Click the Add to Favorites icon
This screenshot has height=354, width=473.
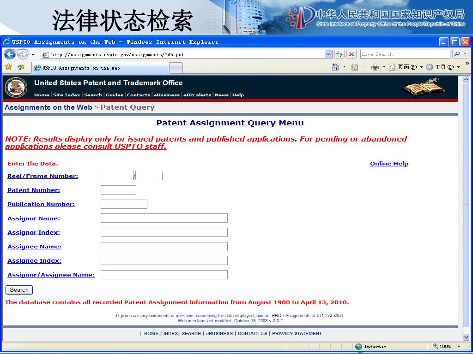21,67
